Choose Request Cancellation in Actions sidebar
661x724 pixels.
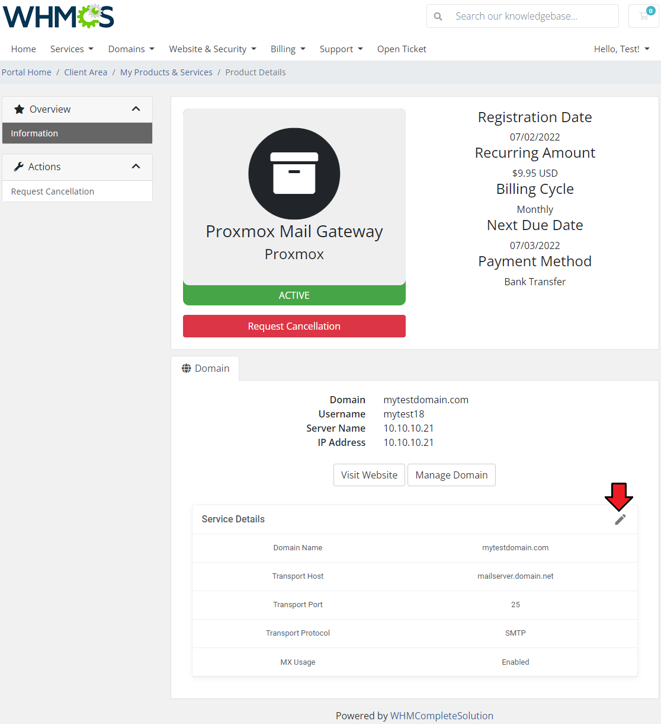[77, 192]
